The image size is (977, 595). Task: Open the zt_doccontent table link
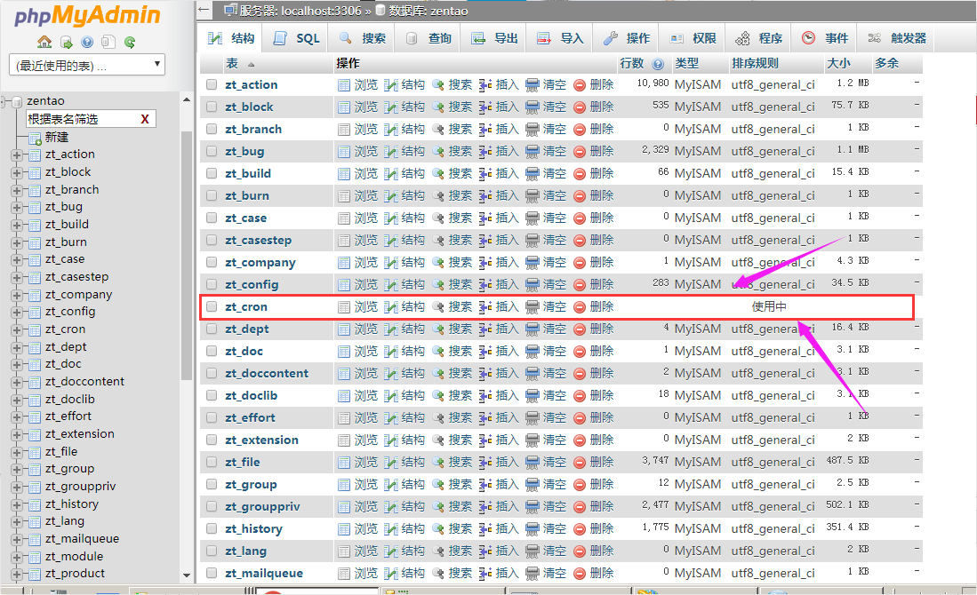click(267, 374)
